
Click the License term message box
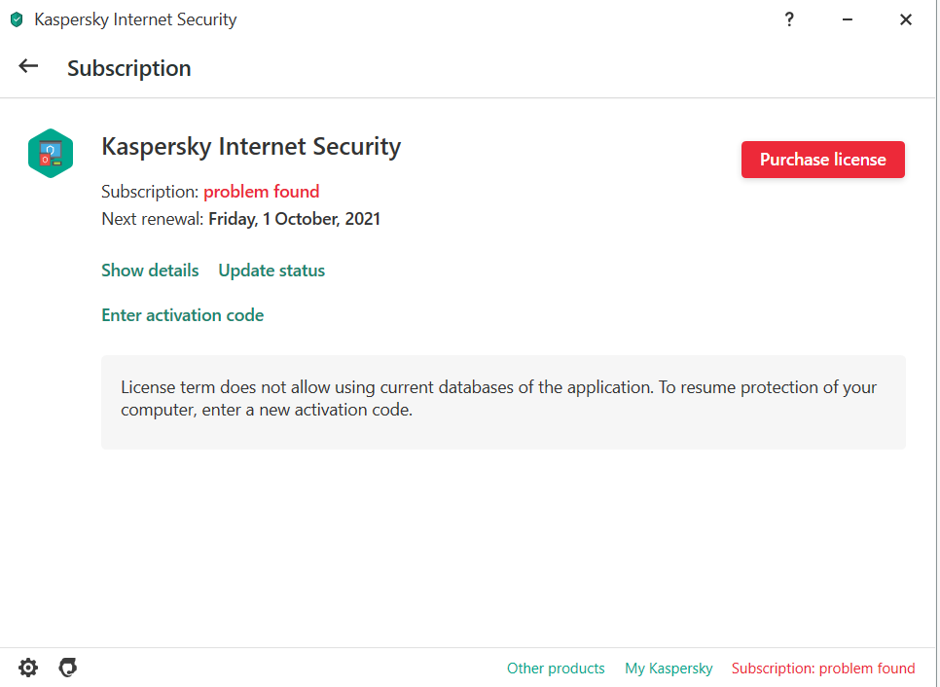503,400
